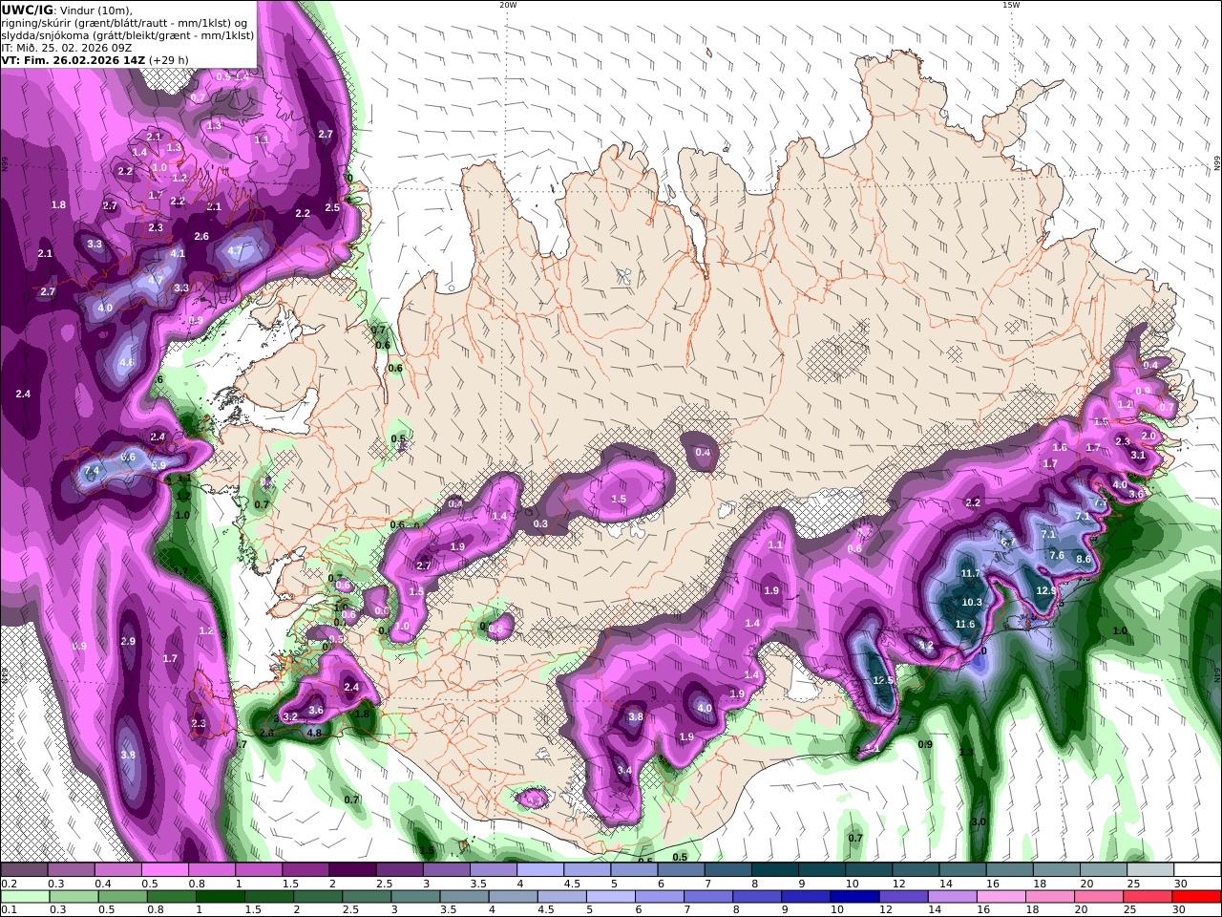This screenshot has width=1222, height=917.
Task: Click the 0.2 label on the snow scale
Action: tap(8, 884)
